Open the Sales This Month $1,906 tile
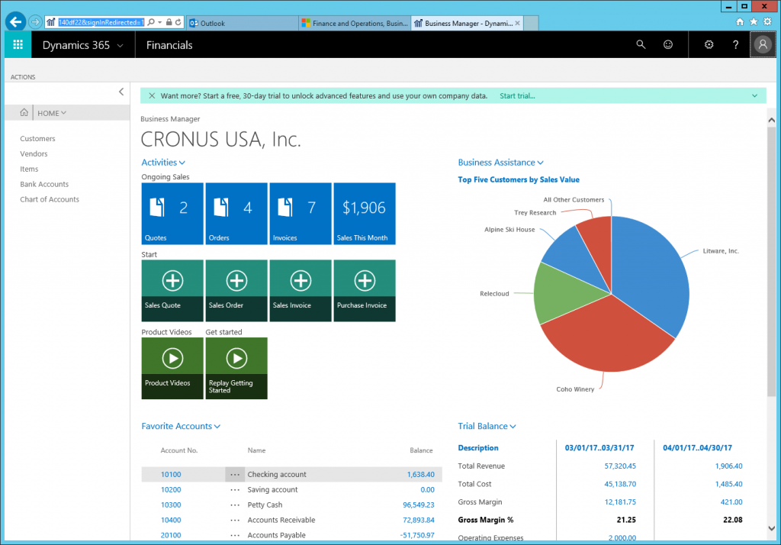781x545 pixels. (x=365, y=214)
